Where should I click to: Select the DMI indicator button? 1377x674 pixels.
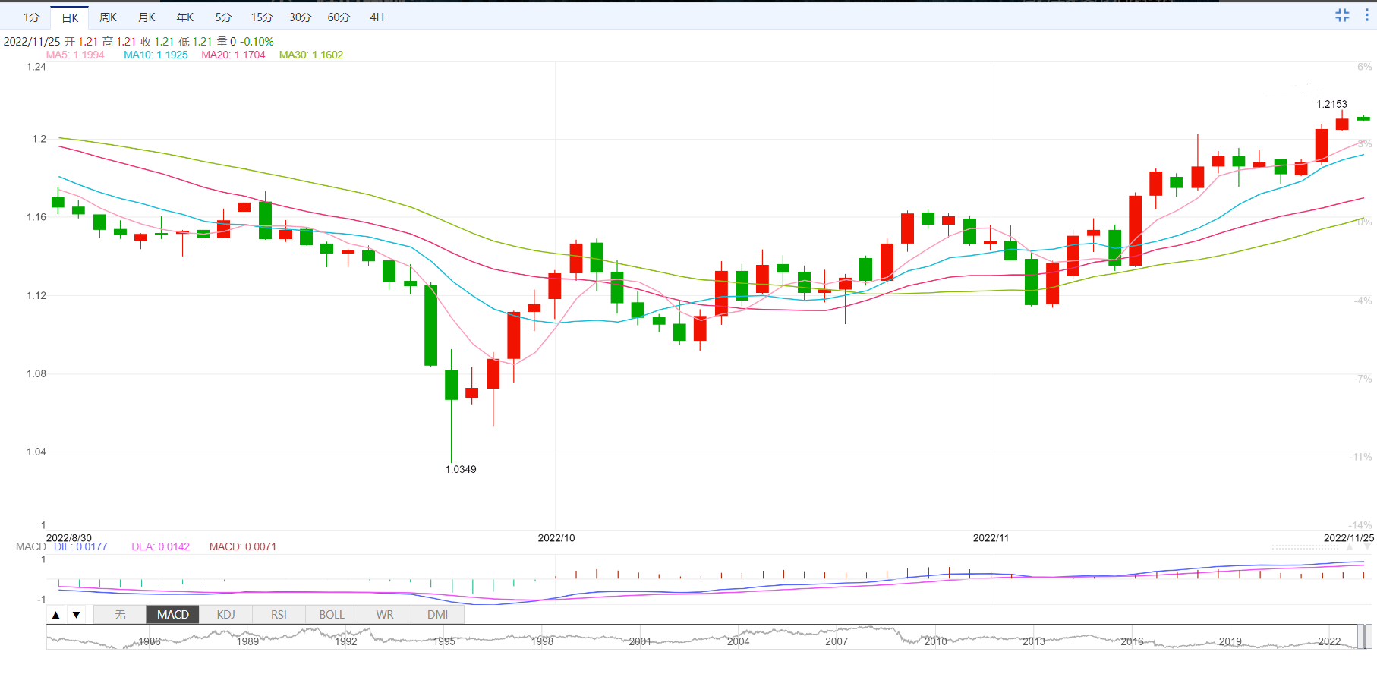point(437,615)
